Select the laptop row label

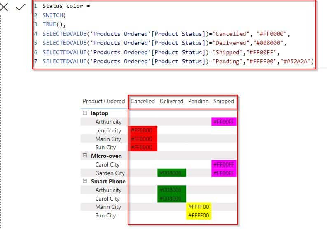tap(100, 113)
